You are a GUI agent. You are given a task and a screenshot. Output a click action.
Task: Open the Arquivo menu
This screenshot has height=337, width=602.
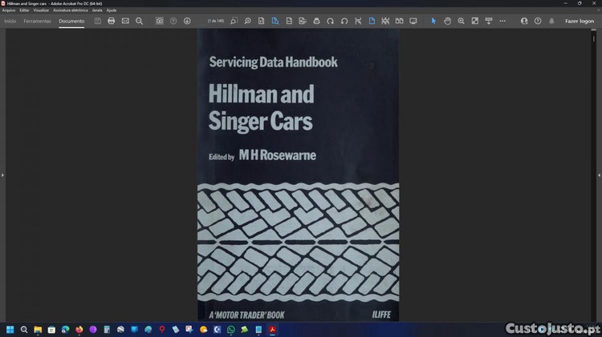coord(9,10)
